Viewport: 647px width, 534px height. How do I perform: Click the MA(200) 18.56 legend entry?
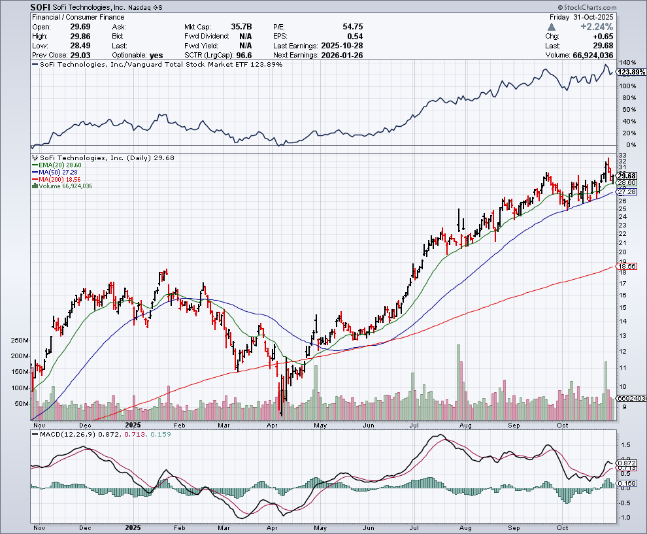56,180
